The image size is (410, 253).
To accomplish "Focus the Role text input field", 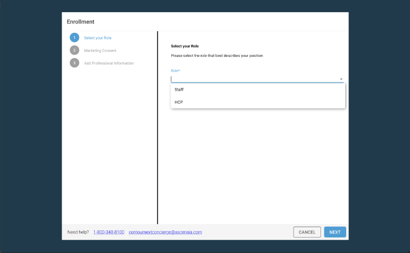I will point(253,79).
